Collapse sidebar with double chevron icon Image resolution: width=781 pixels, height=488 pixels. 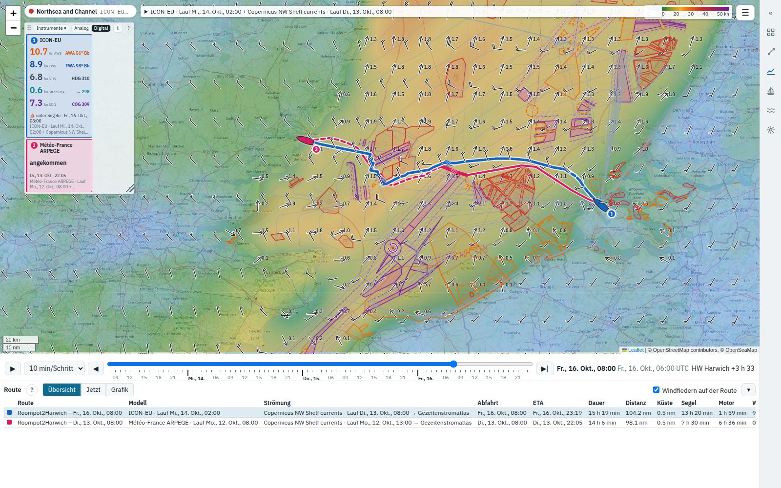point(771,13)
